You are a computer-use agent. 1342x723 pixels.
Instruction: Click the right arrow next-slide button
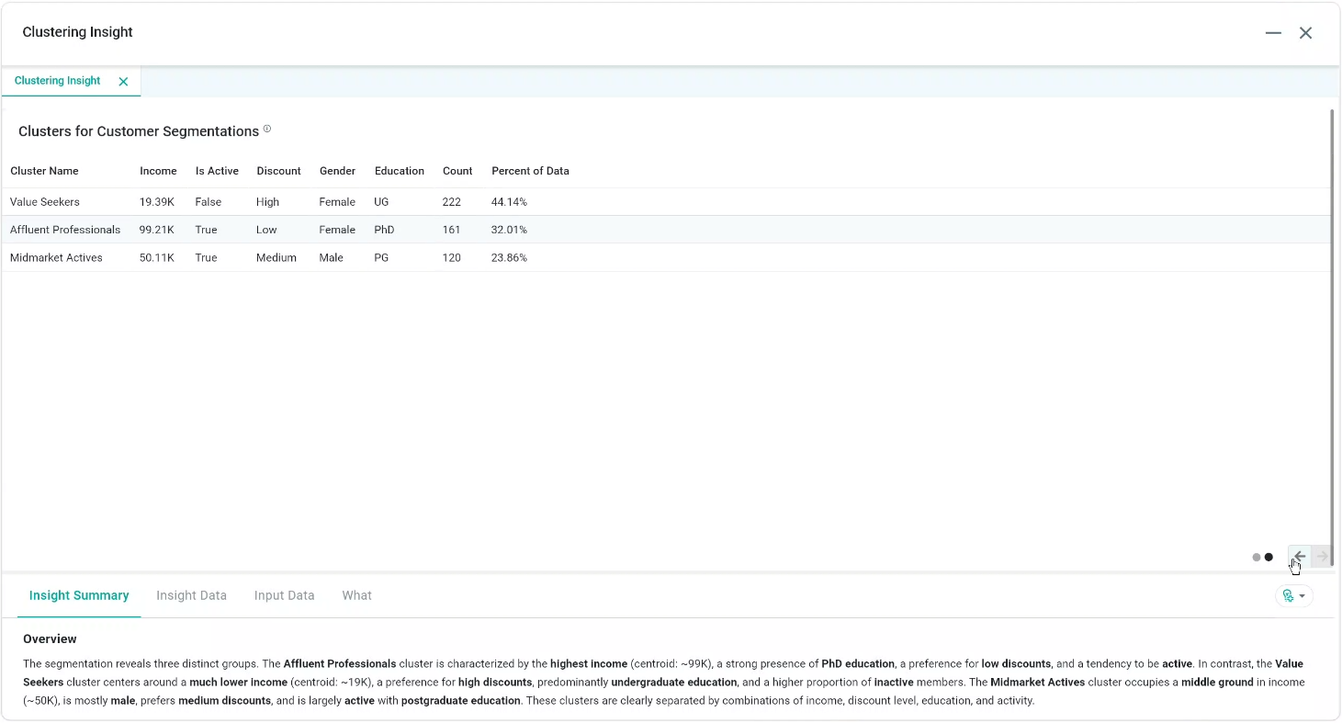[x=1322, y=556]
